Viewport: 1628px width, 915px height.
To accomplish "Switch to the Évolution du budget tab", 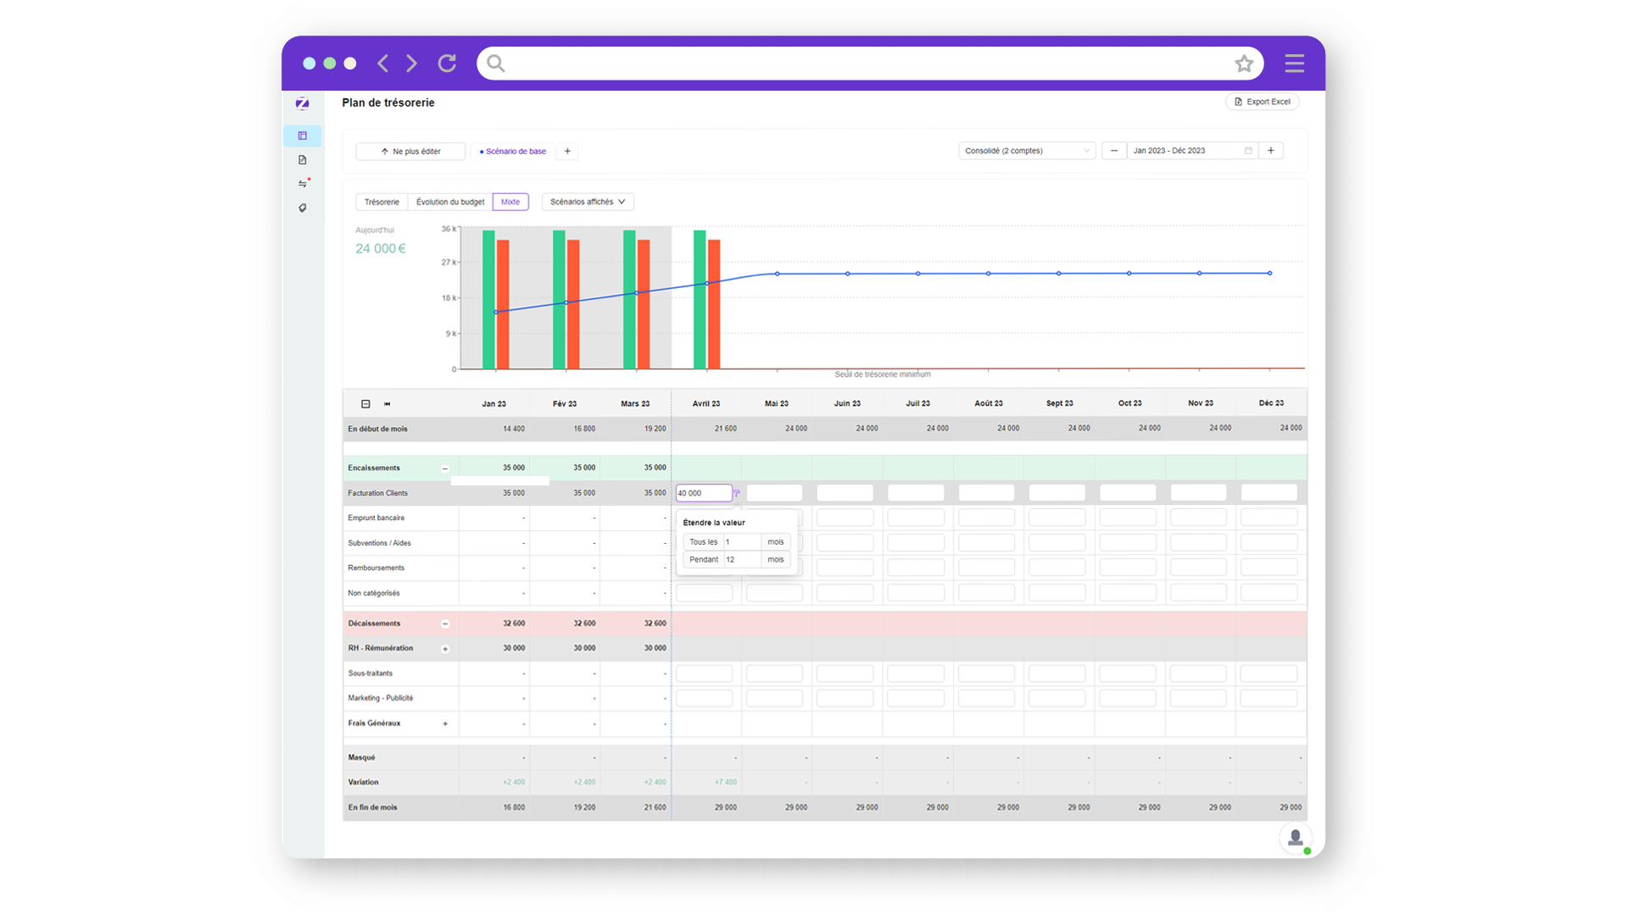I will (x=450, y=202).
